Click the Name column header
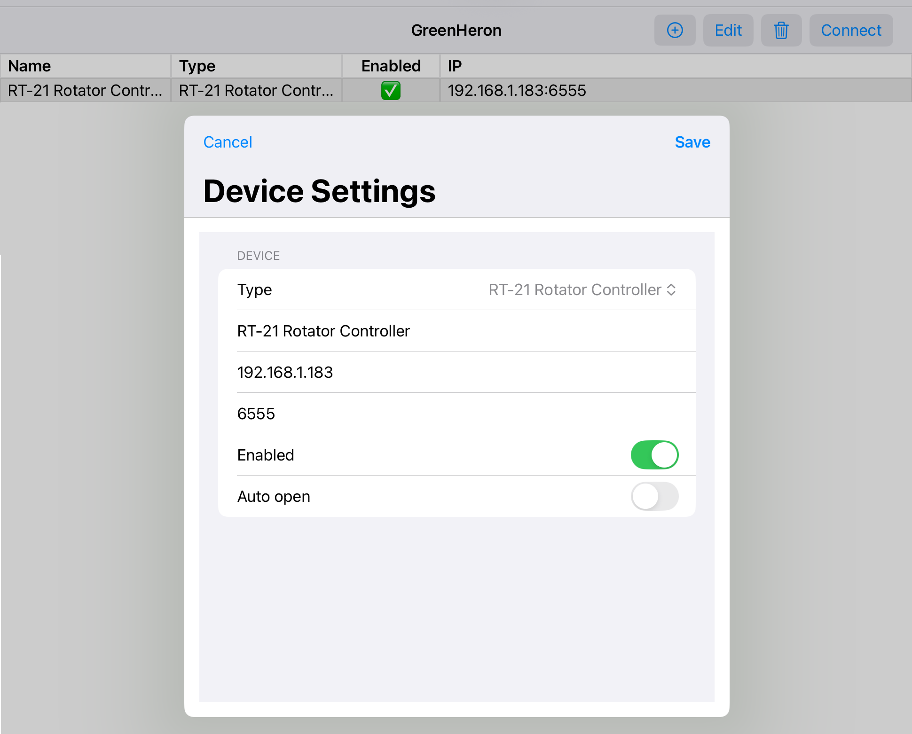This screenshot has width=912, height=734. tap(85, 66)
